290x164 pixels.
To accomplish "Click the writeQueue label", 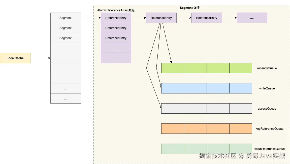I will coord(267,88).
